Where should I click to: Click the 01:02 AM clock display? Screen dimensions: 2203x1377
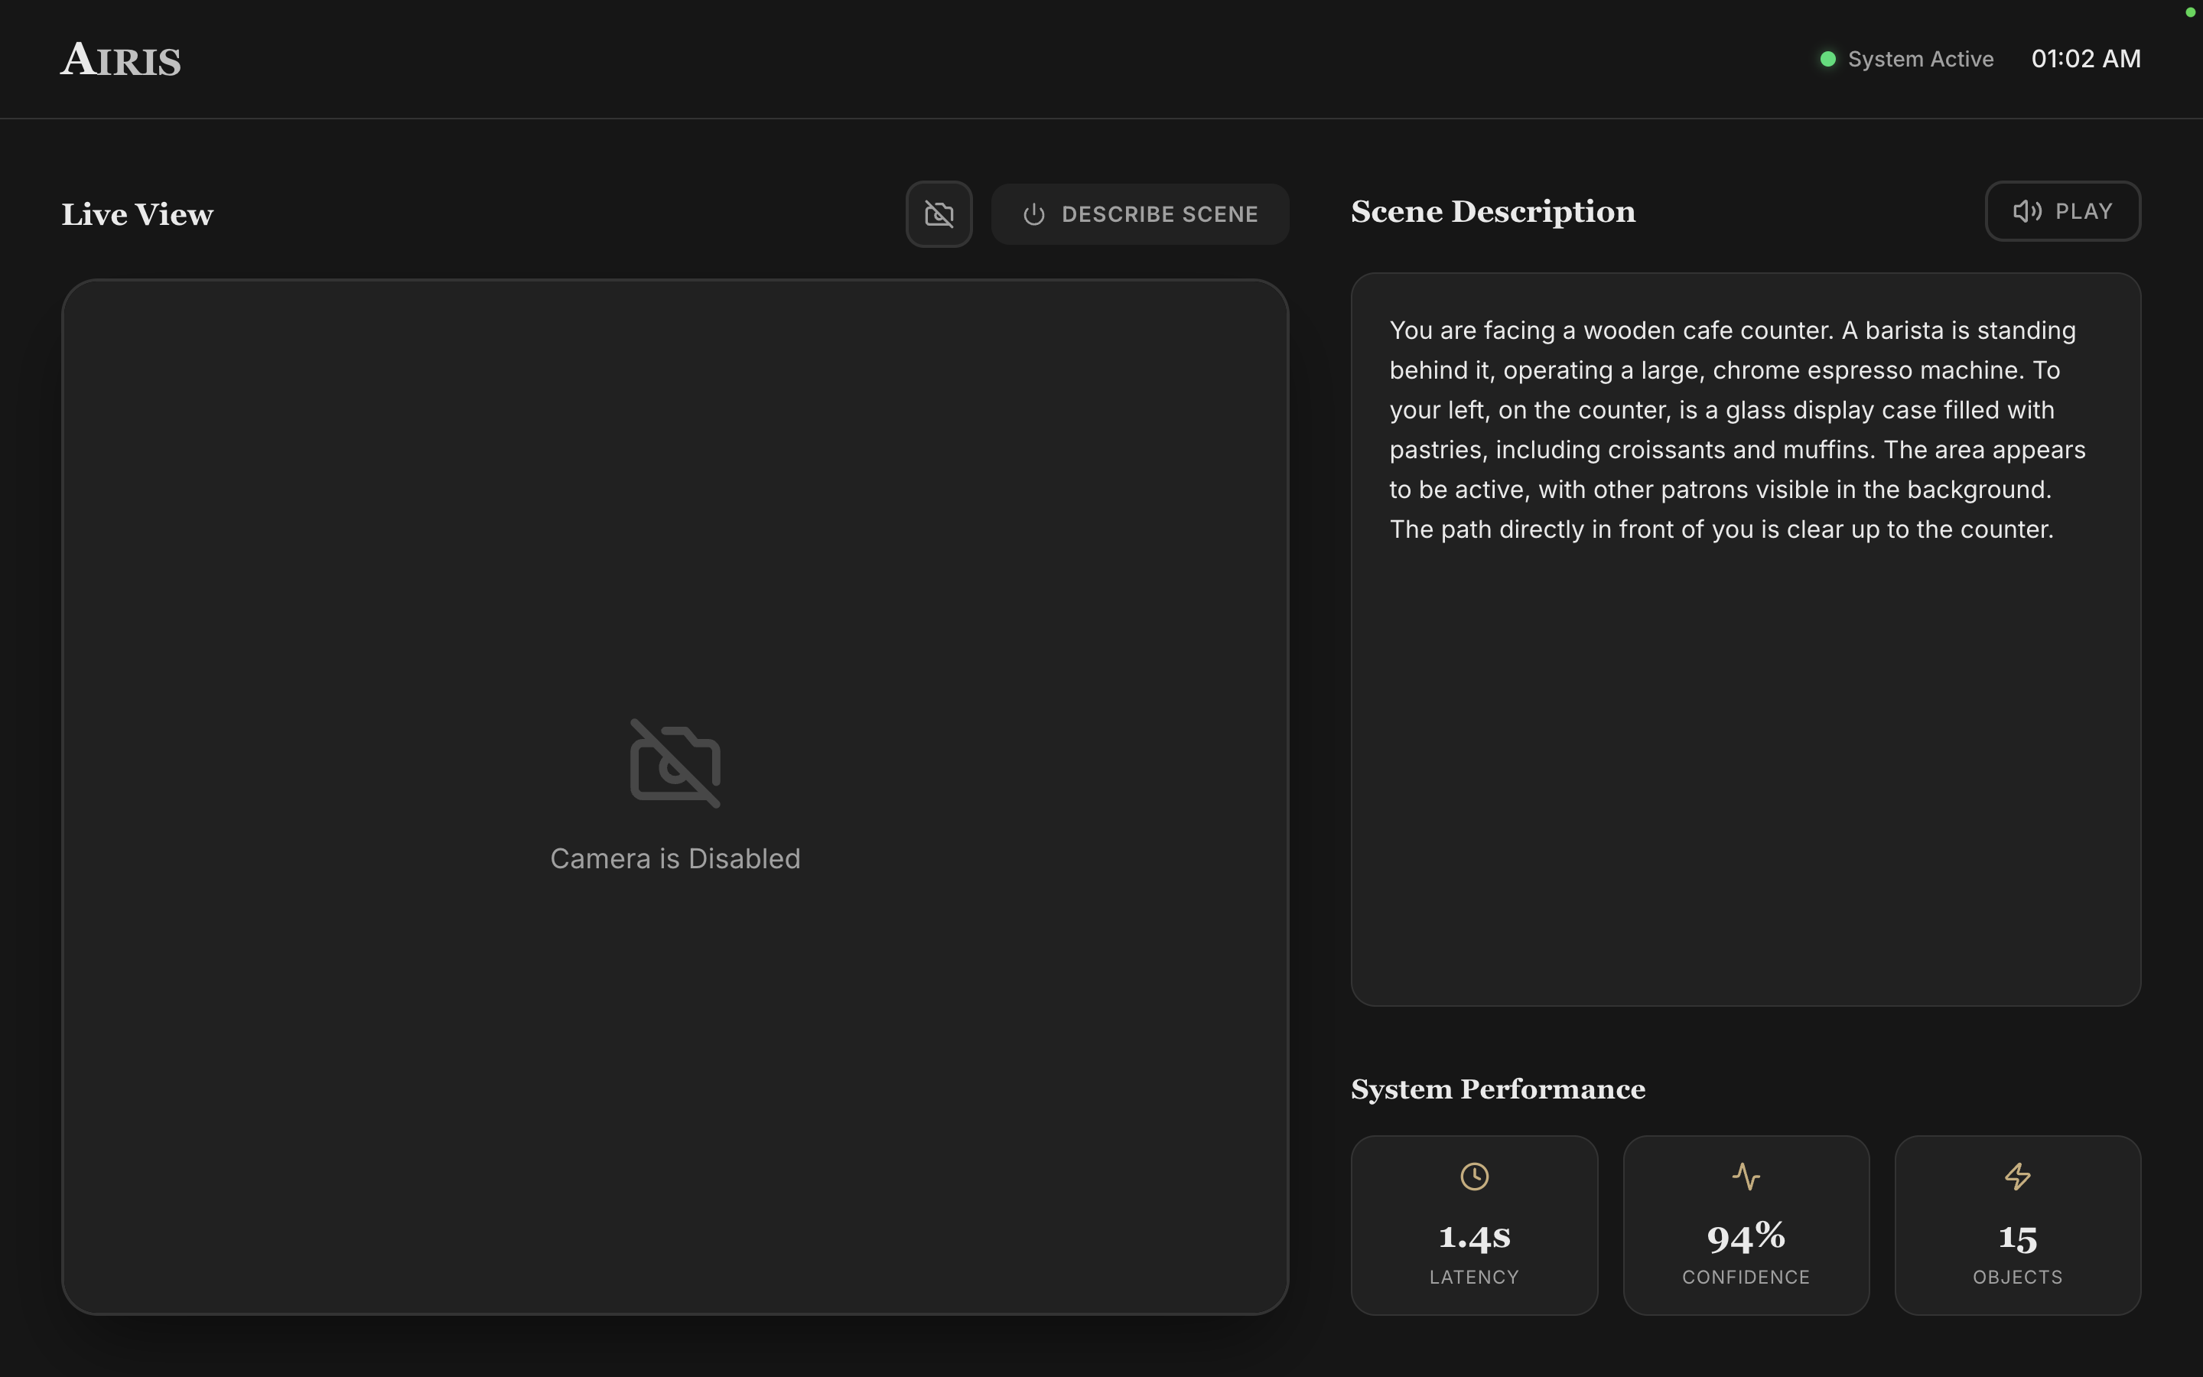pyautogui.click(x=2085, y=59)
